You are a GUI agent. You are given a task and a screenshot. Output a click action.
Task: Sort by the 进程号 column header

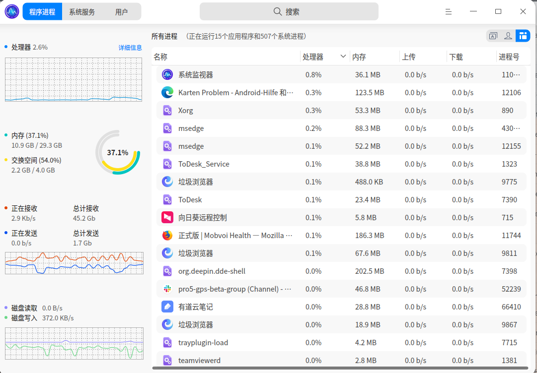(x=509, y=57)
